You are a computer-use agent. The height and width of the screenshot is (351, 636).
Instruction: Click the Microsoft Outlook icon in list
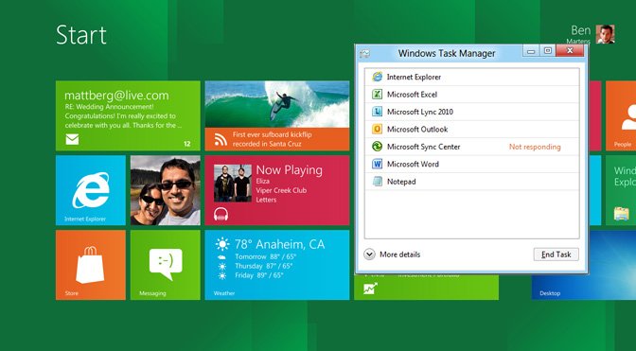click(x=378, y=129)
